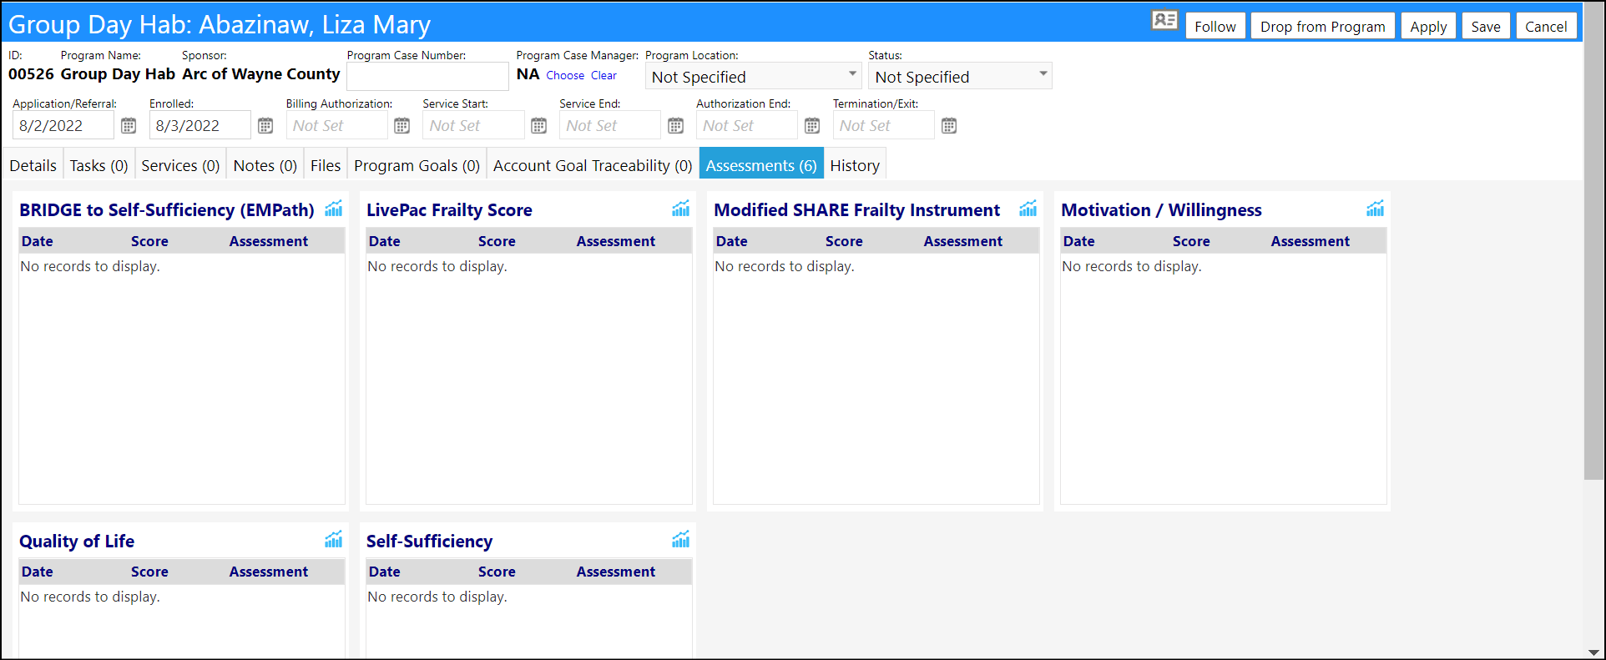Sort Quality of Life by Score column

tap(149, 572)
